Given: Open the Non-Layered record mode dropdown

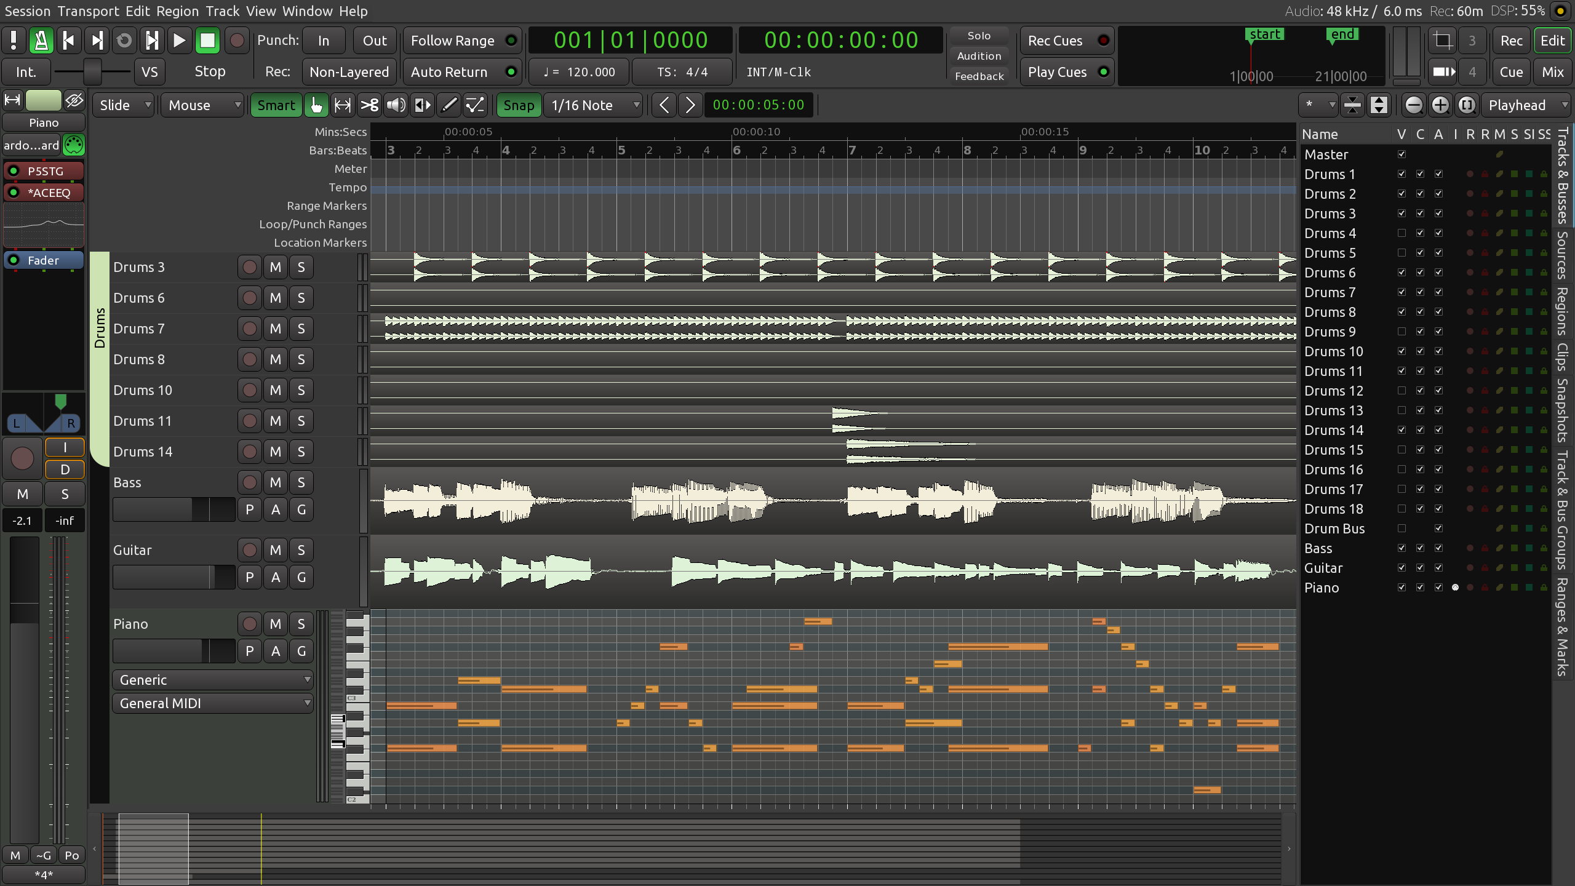Looking at the screenshot, I should coord(349,72).
